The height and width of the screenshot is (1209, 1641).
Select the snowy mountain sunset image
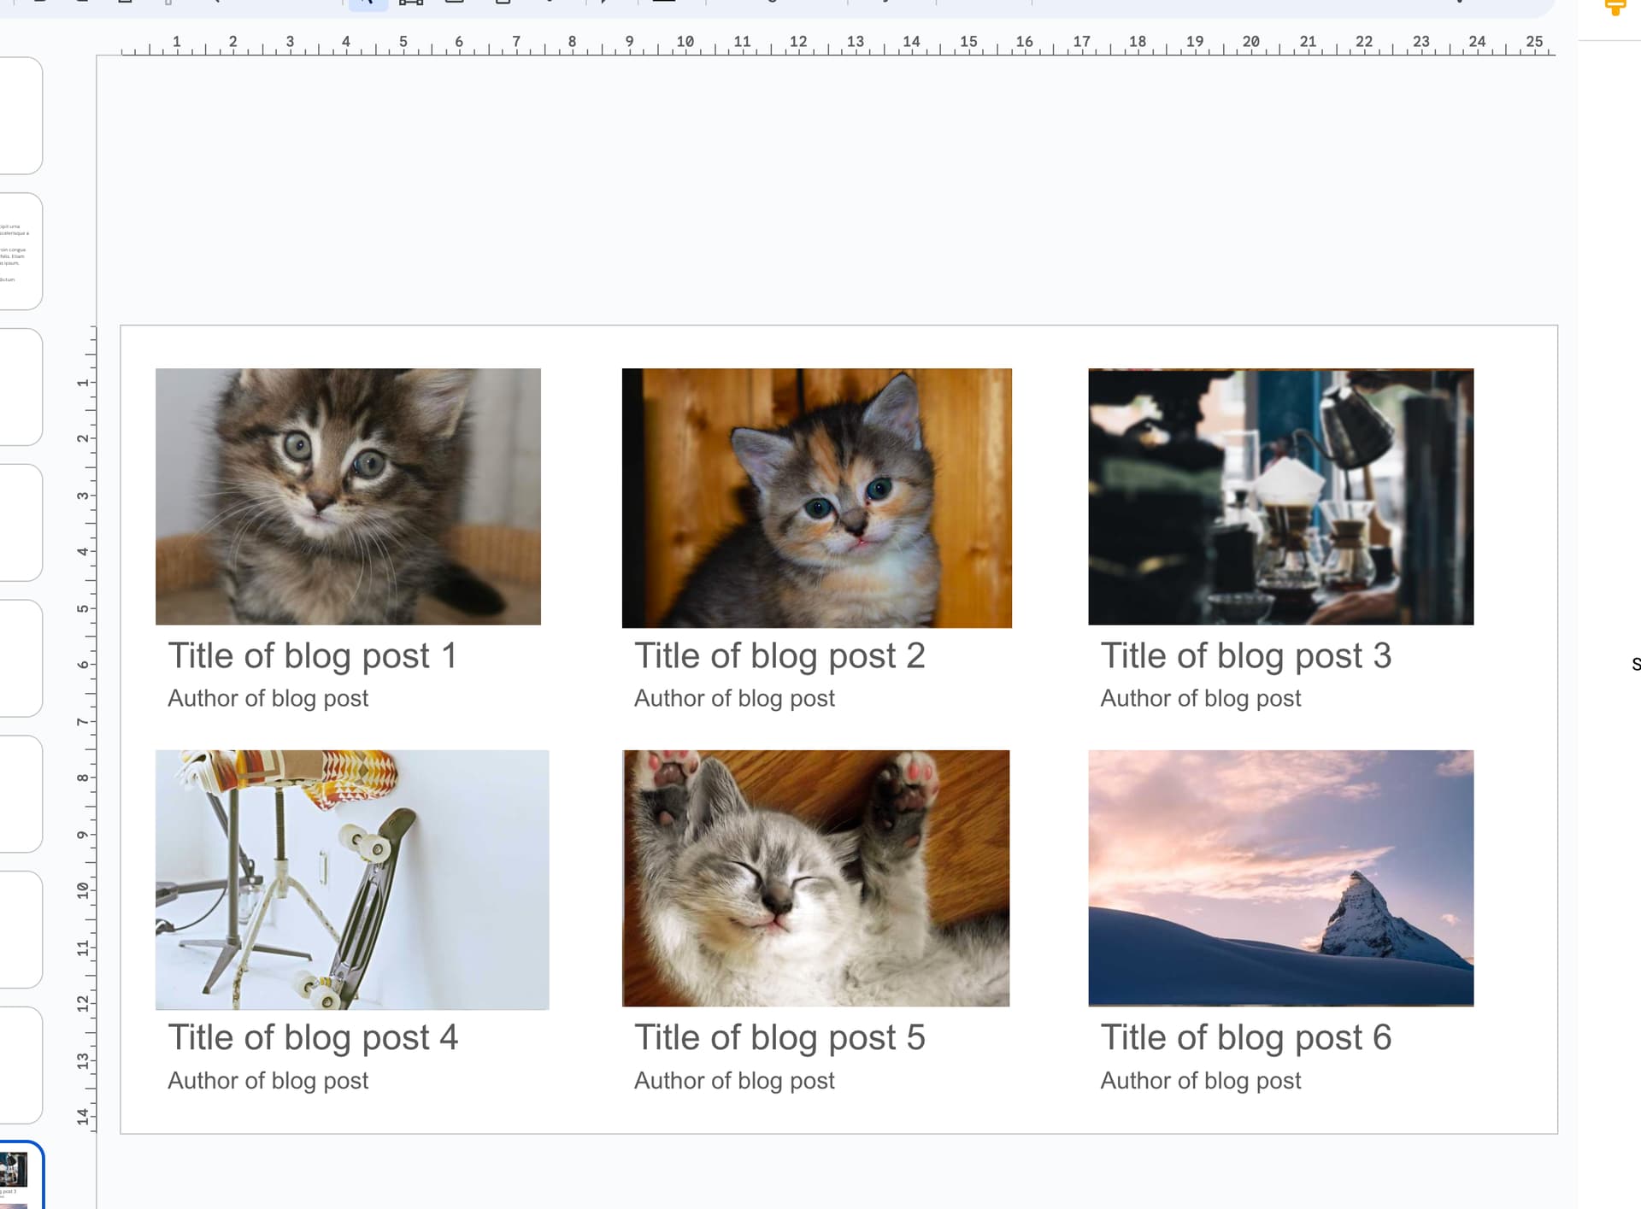pos(1280,877)
